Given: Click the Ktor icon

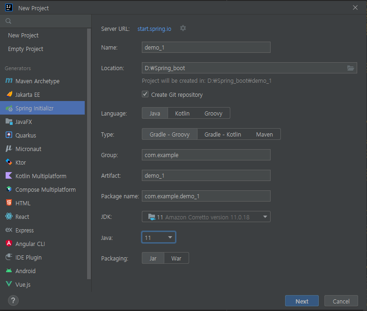Looking at the screenshot, I should (x=9, y=162).
